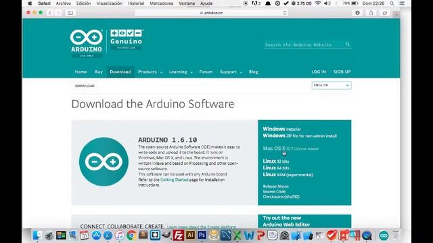Open the Ayuda menu

(x=206, y=3)
